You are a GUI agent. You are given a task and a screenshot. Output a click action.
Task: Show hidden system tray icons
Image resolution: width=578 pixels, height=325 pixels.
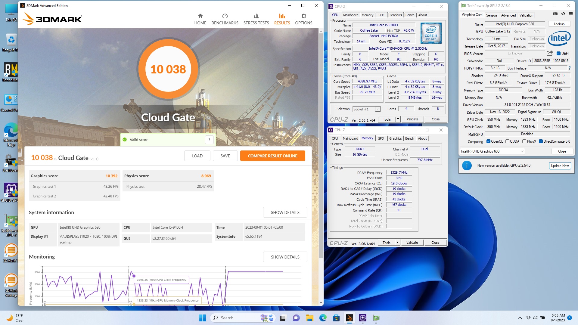(520, 318)
